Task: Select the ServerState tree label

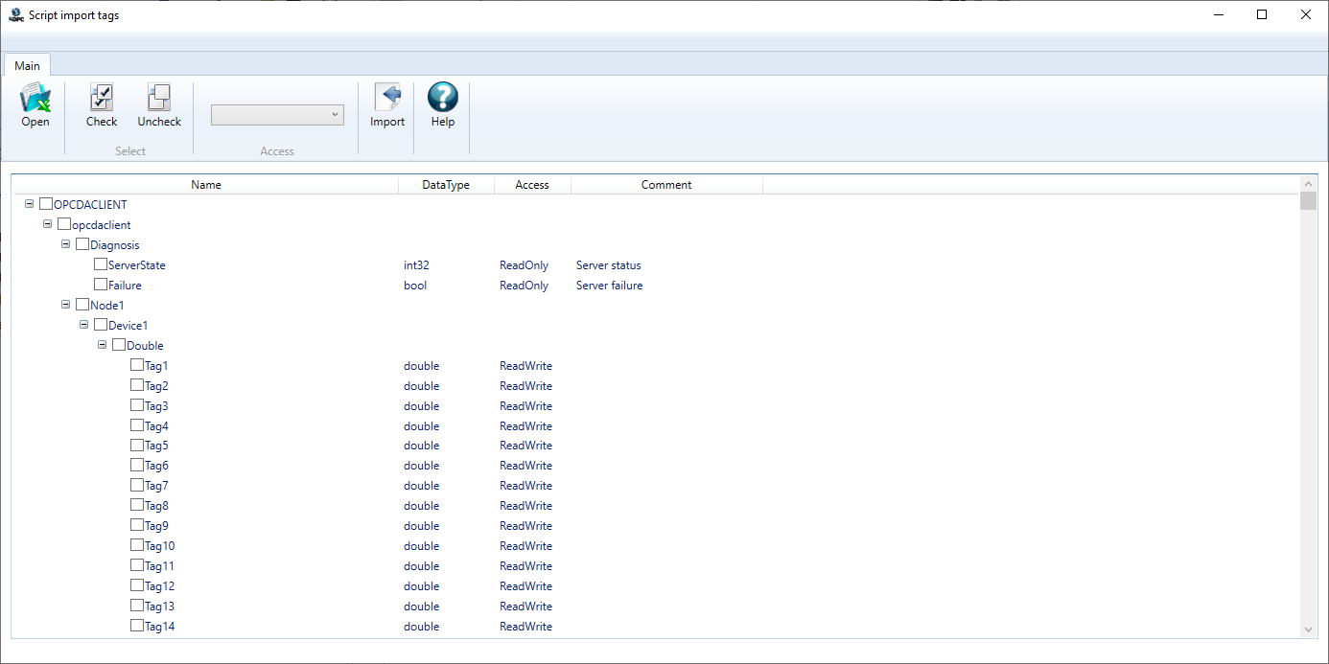Action: (137, 265)
